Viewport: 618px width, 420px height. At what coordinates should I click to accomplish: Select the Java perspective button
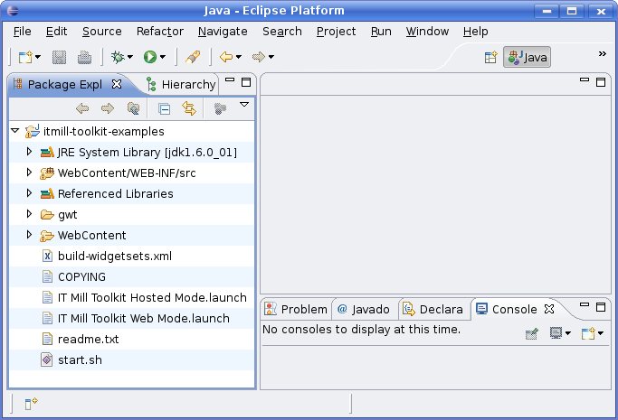527,58
